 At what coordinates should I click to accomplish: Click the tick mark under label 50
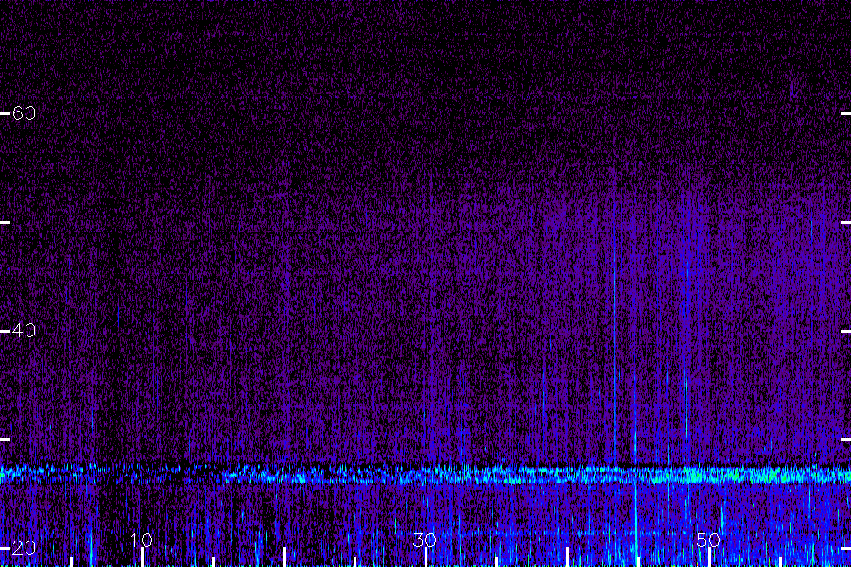(x=709, y=558)
